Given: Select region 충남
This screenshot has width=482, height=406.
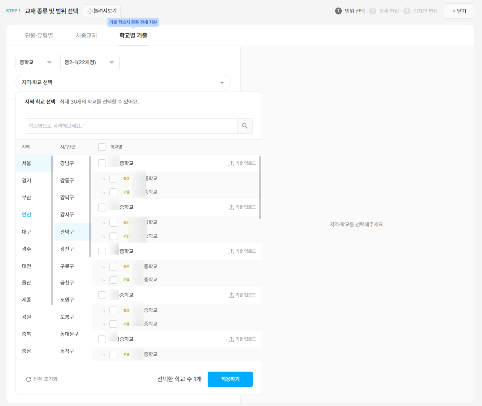Looking at the screenshot, I should tap(33, 351).
